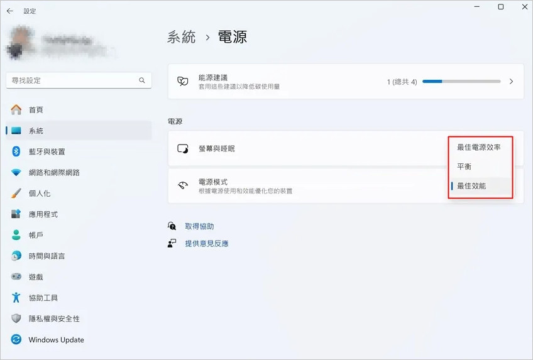Open 藍牙與裝置 in the sidebar
Image resolution: width=533 pixels, height=360 pixels.
79,151
